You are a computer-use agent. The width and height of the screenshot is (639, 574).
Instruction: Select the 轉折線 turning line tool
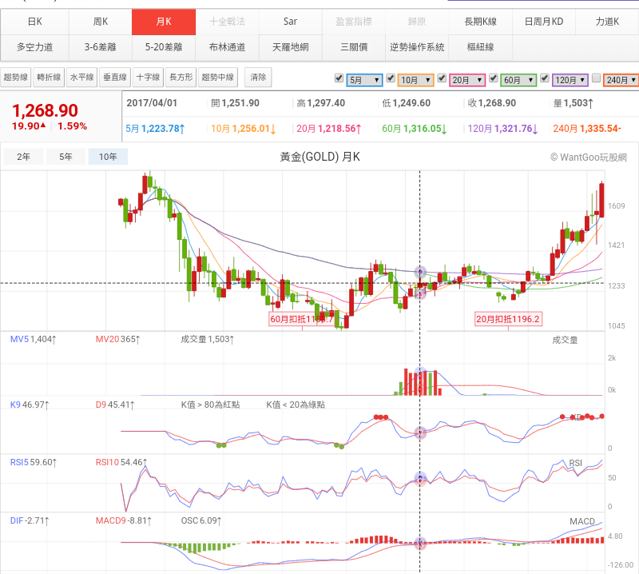(x=49, y=78)
